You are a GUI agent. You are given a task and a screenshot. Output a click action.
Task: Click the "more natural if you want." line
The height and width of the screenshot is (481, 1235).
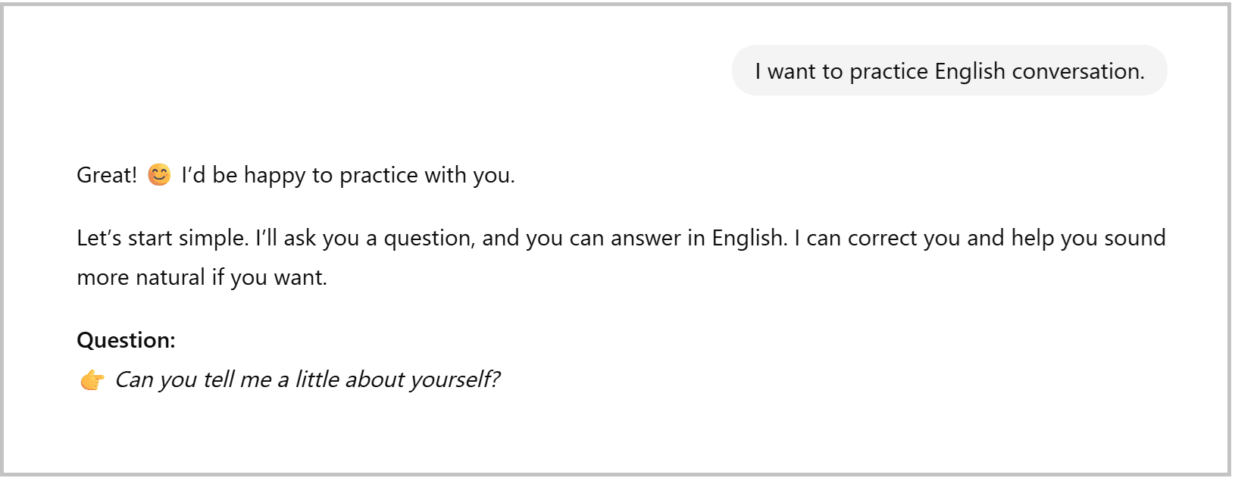pyautogui.click(x=202, y=277)
